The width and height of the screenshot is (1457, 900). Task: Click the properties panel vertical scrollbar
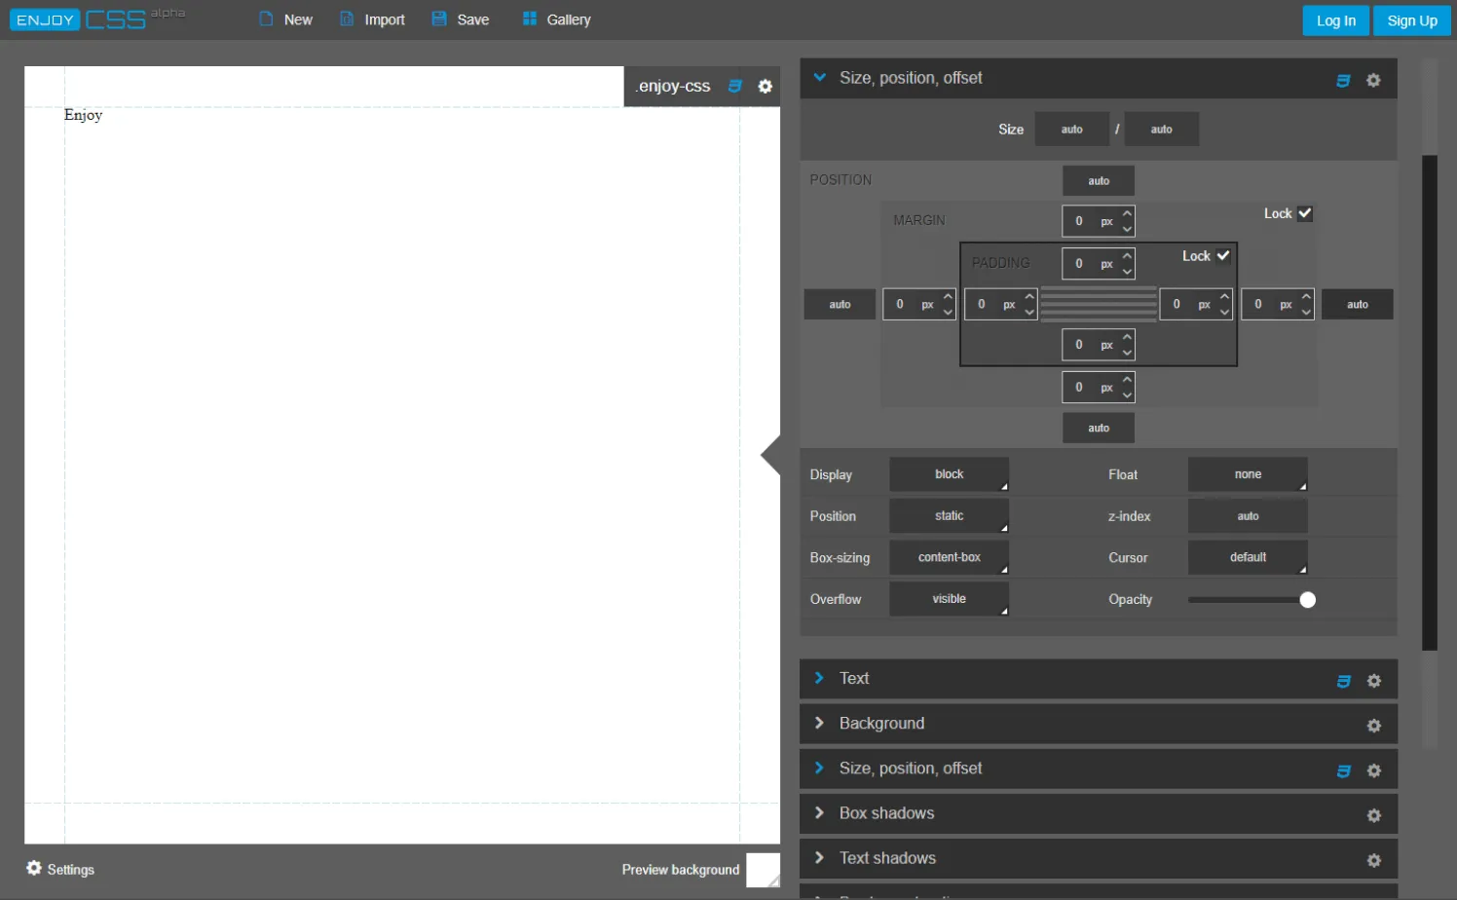pyautogui.click(x=1430, y=402)
